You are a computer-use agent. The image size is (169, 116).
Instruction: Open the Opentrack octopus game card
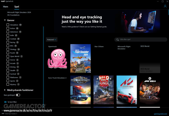point(57,59)
